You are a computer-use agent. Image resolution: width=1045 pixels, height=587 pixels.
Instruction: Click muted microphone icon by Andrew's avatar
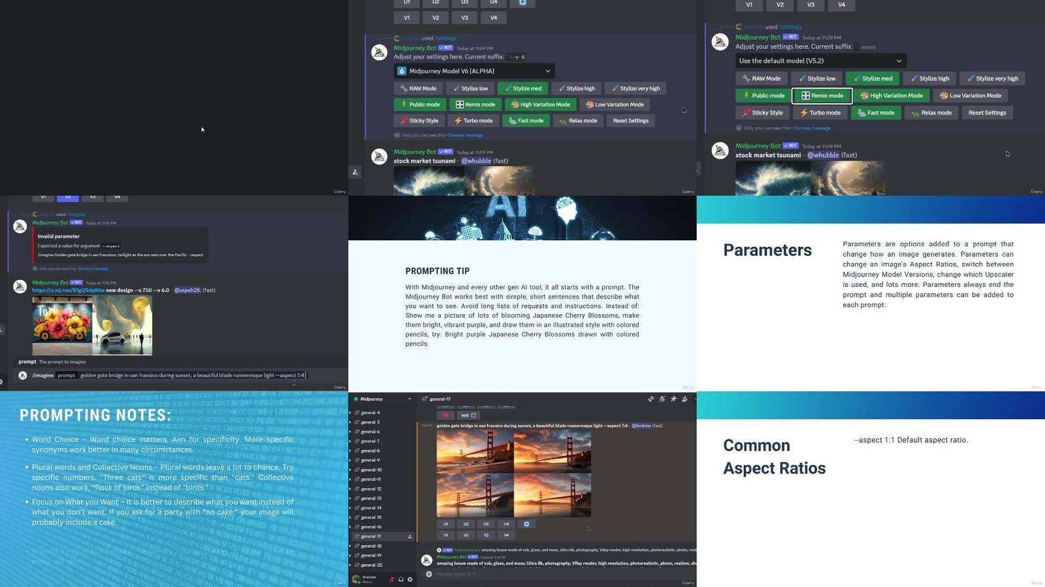pyautogui.click(x=392, y=579)
